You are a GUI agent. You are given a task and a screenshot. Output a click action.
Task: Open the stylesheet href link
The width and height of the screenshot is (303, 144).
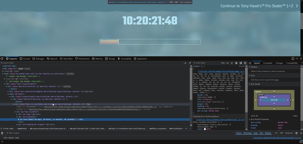(100, 107)
